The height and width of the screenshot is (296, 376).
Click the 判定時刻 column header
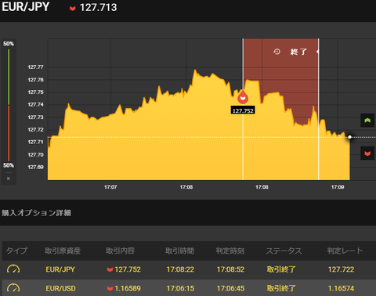[x=230, y=251]
